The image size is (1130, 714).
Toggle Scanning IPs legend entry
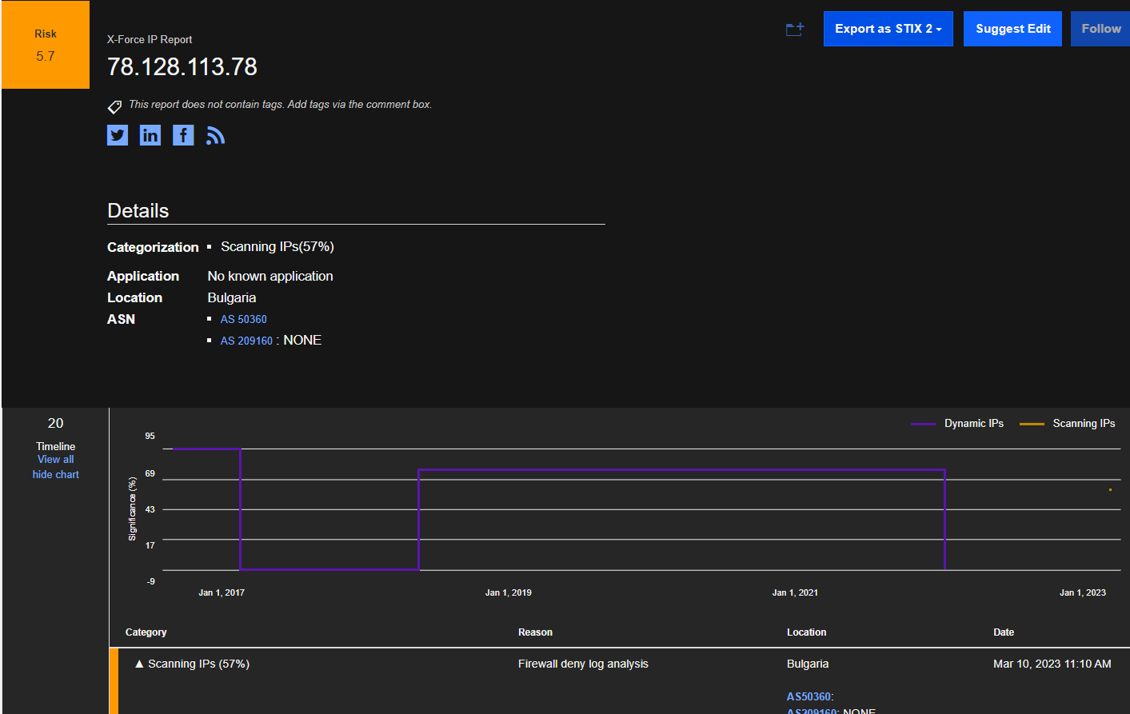click(x=1068, y=424)
